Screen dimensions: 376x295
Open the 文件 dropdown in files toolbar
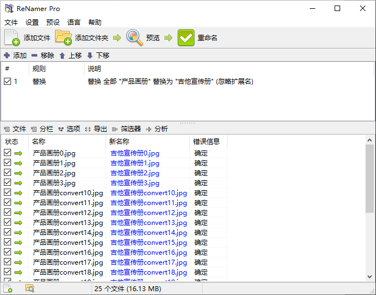click(15, 129)
